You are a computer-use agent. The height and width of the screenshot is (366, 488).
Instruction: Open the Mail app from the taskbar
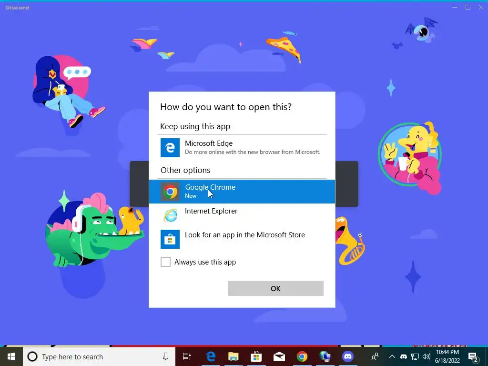point(279,356)
